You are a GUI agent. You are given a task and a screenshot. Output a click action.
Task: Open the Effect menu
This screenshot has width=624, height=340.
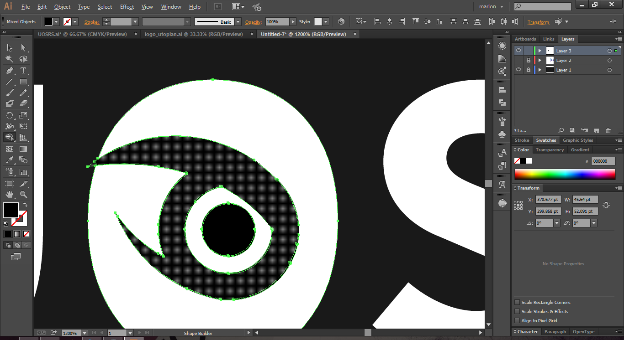(x=127, y=7)
